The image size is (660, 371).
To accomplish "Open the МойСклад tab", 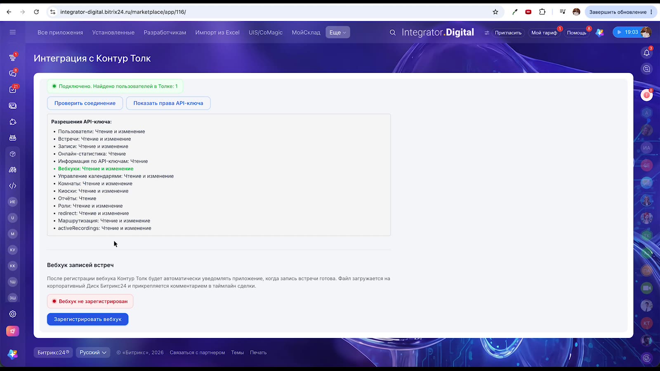I will click(306, 33).
